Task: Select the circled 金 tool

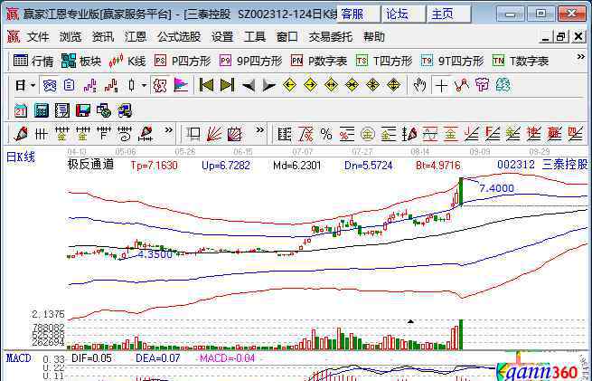Action: [367, 134]
